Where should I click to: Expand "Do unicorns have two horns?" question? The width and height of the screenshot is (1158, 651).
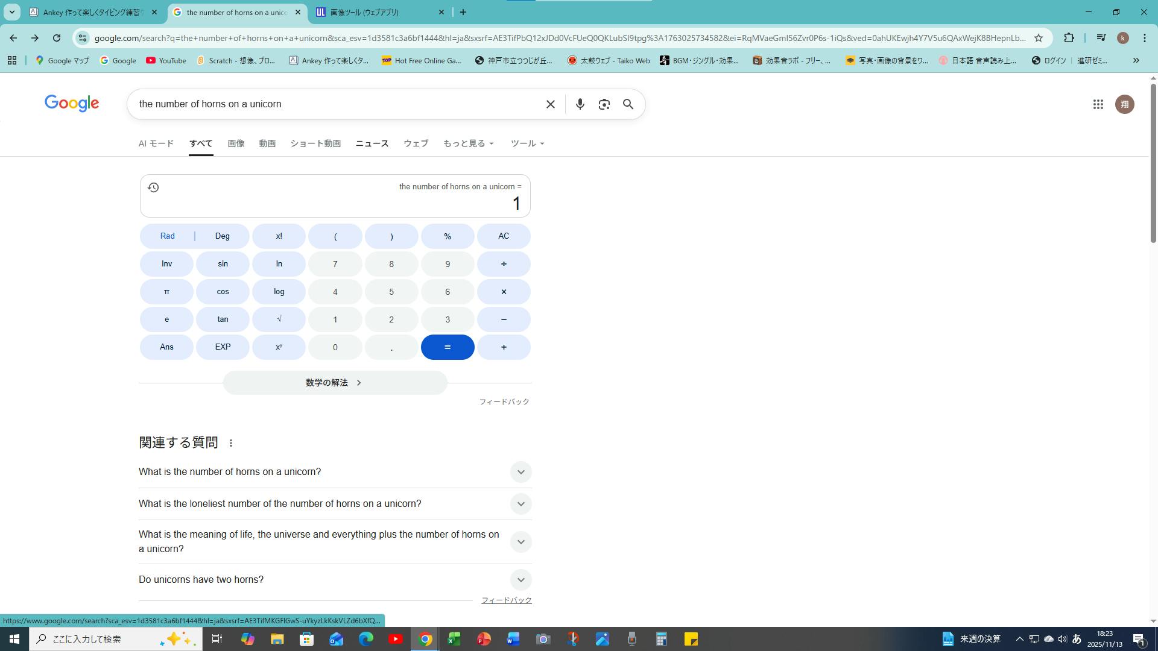point(520,580)
